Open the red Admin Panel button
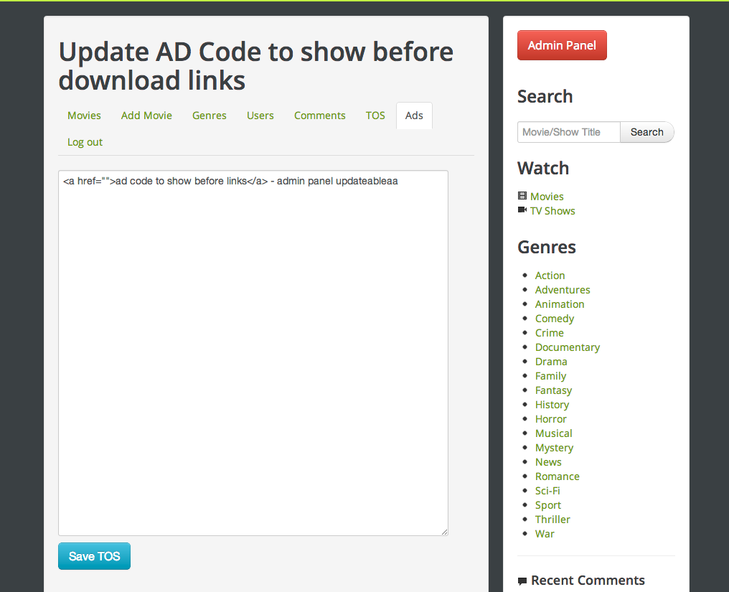This screenshot has width=729, height=592. [x=562, y=45]
